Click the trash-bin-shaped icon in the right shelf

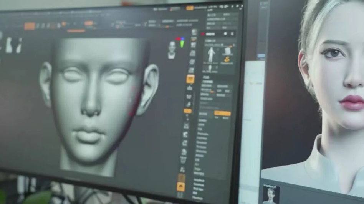[x=183, y=160]
